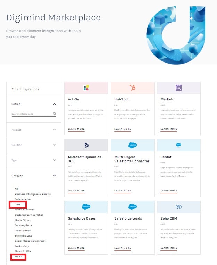Click Learn More on Multi-Object Salesforce Connector

(x=123, y=191)
